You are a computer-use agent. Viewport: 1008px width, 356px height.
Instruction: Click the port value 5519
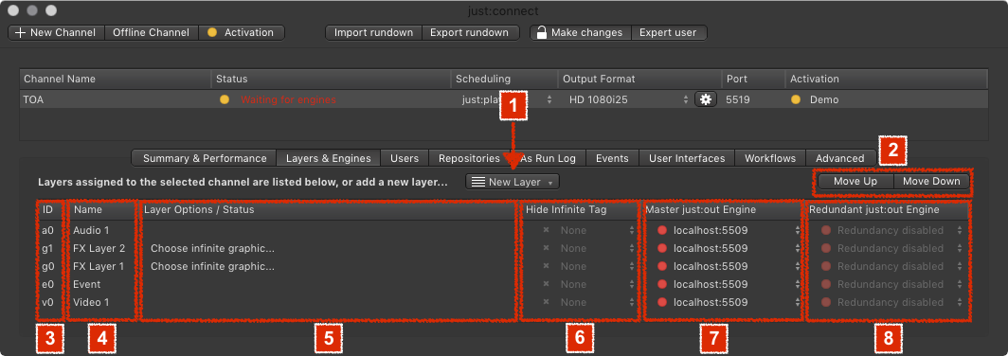click(x=737, y=99)
